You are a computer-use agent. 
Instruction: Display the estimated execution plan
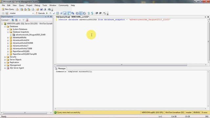point(58,13)
